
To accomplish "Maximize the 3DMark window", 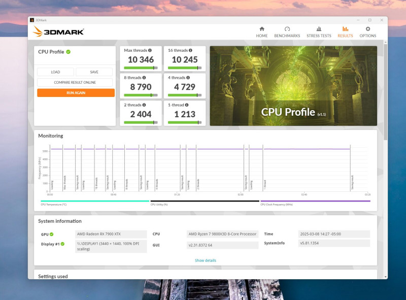I will pyautogui.click(x=370, y=20).
